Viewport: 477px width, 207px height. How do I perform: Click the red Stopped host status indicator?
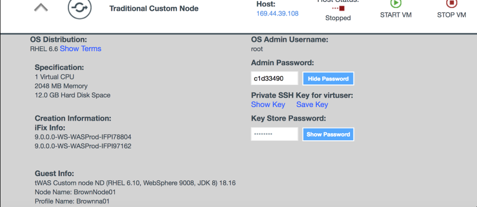pyautogui.click(x=338, y=8)
